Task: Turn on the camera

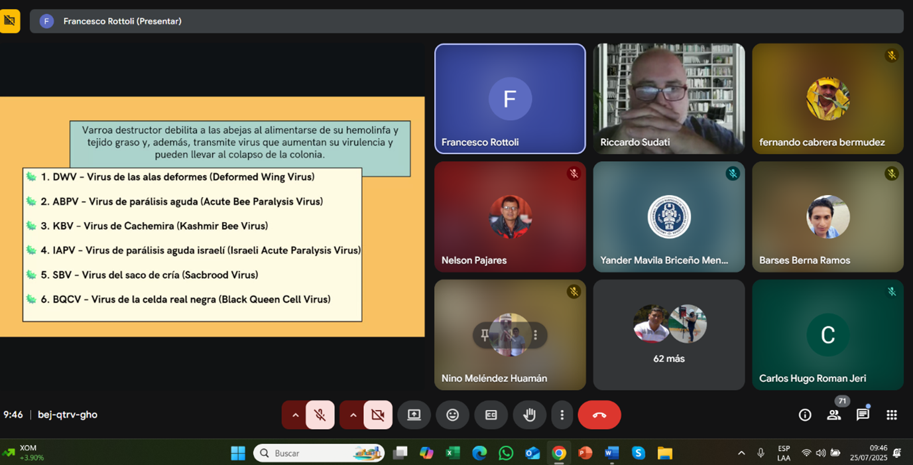Action: pyautogui.click(x=377, y=415)
